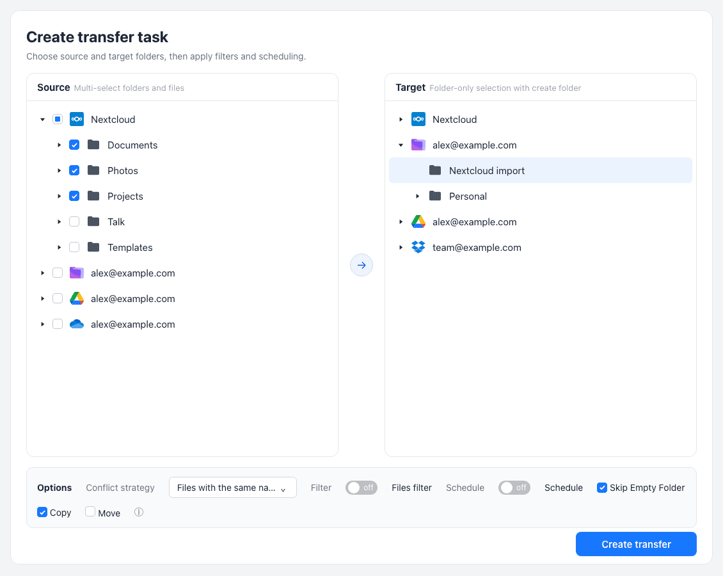The image size is (723, 576).
Task: Collapse the Nextcloud source tree
Action: coord(42,120)
